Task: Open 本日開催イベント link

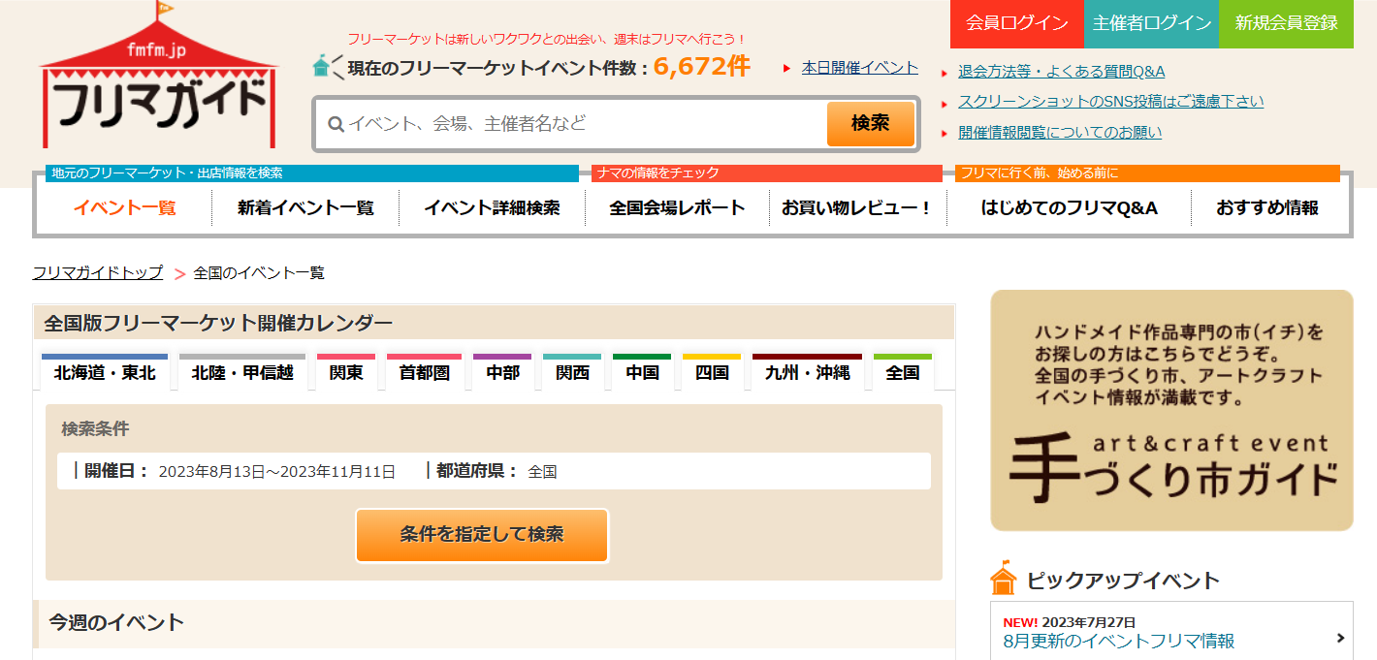Action: (x=859, y=68)
